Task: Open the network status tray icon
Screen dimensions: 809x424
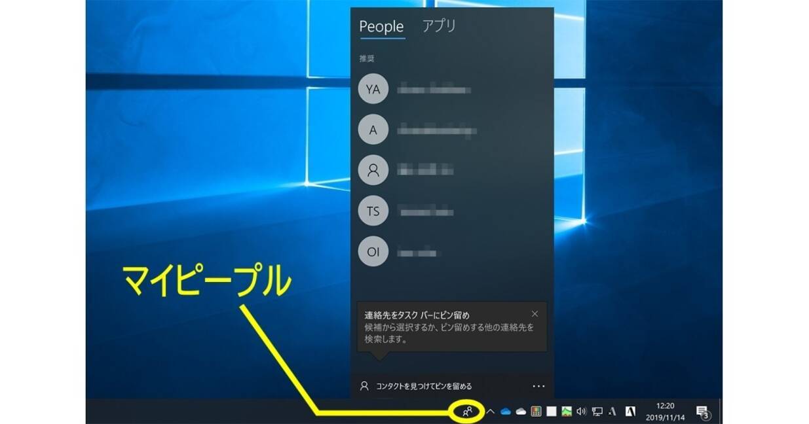Action: (597, 412)
